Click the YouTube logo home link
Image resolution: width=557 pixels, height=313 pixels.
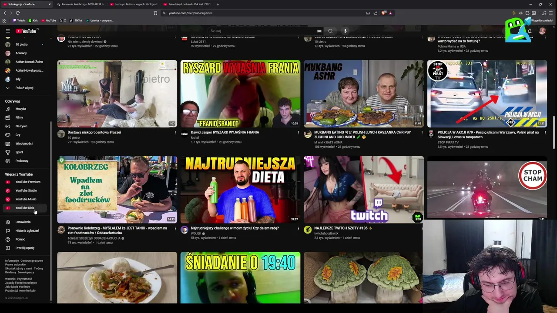point(26,31)
